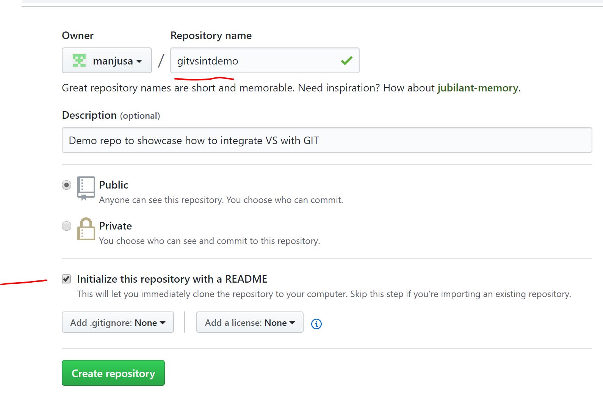This screenshot has width=603, height=401.
Task: Click the README initialize label text
Action: click(x=172, y=279)
